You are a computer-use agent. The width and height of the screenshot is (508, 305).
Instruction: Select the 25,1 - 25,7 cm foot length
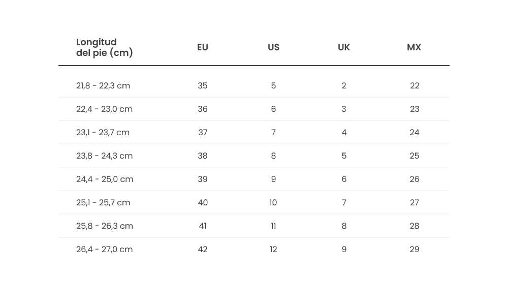(x=103, y=202)
